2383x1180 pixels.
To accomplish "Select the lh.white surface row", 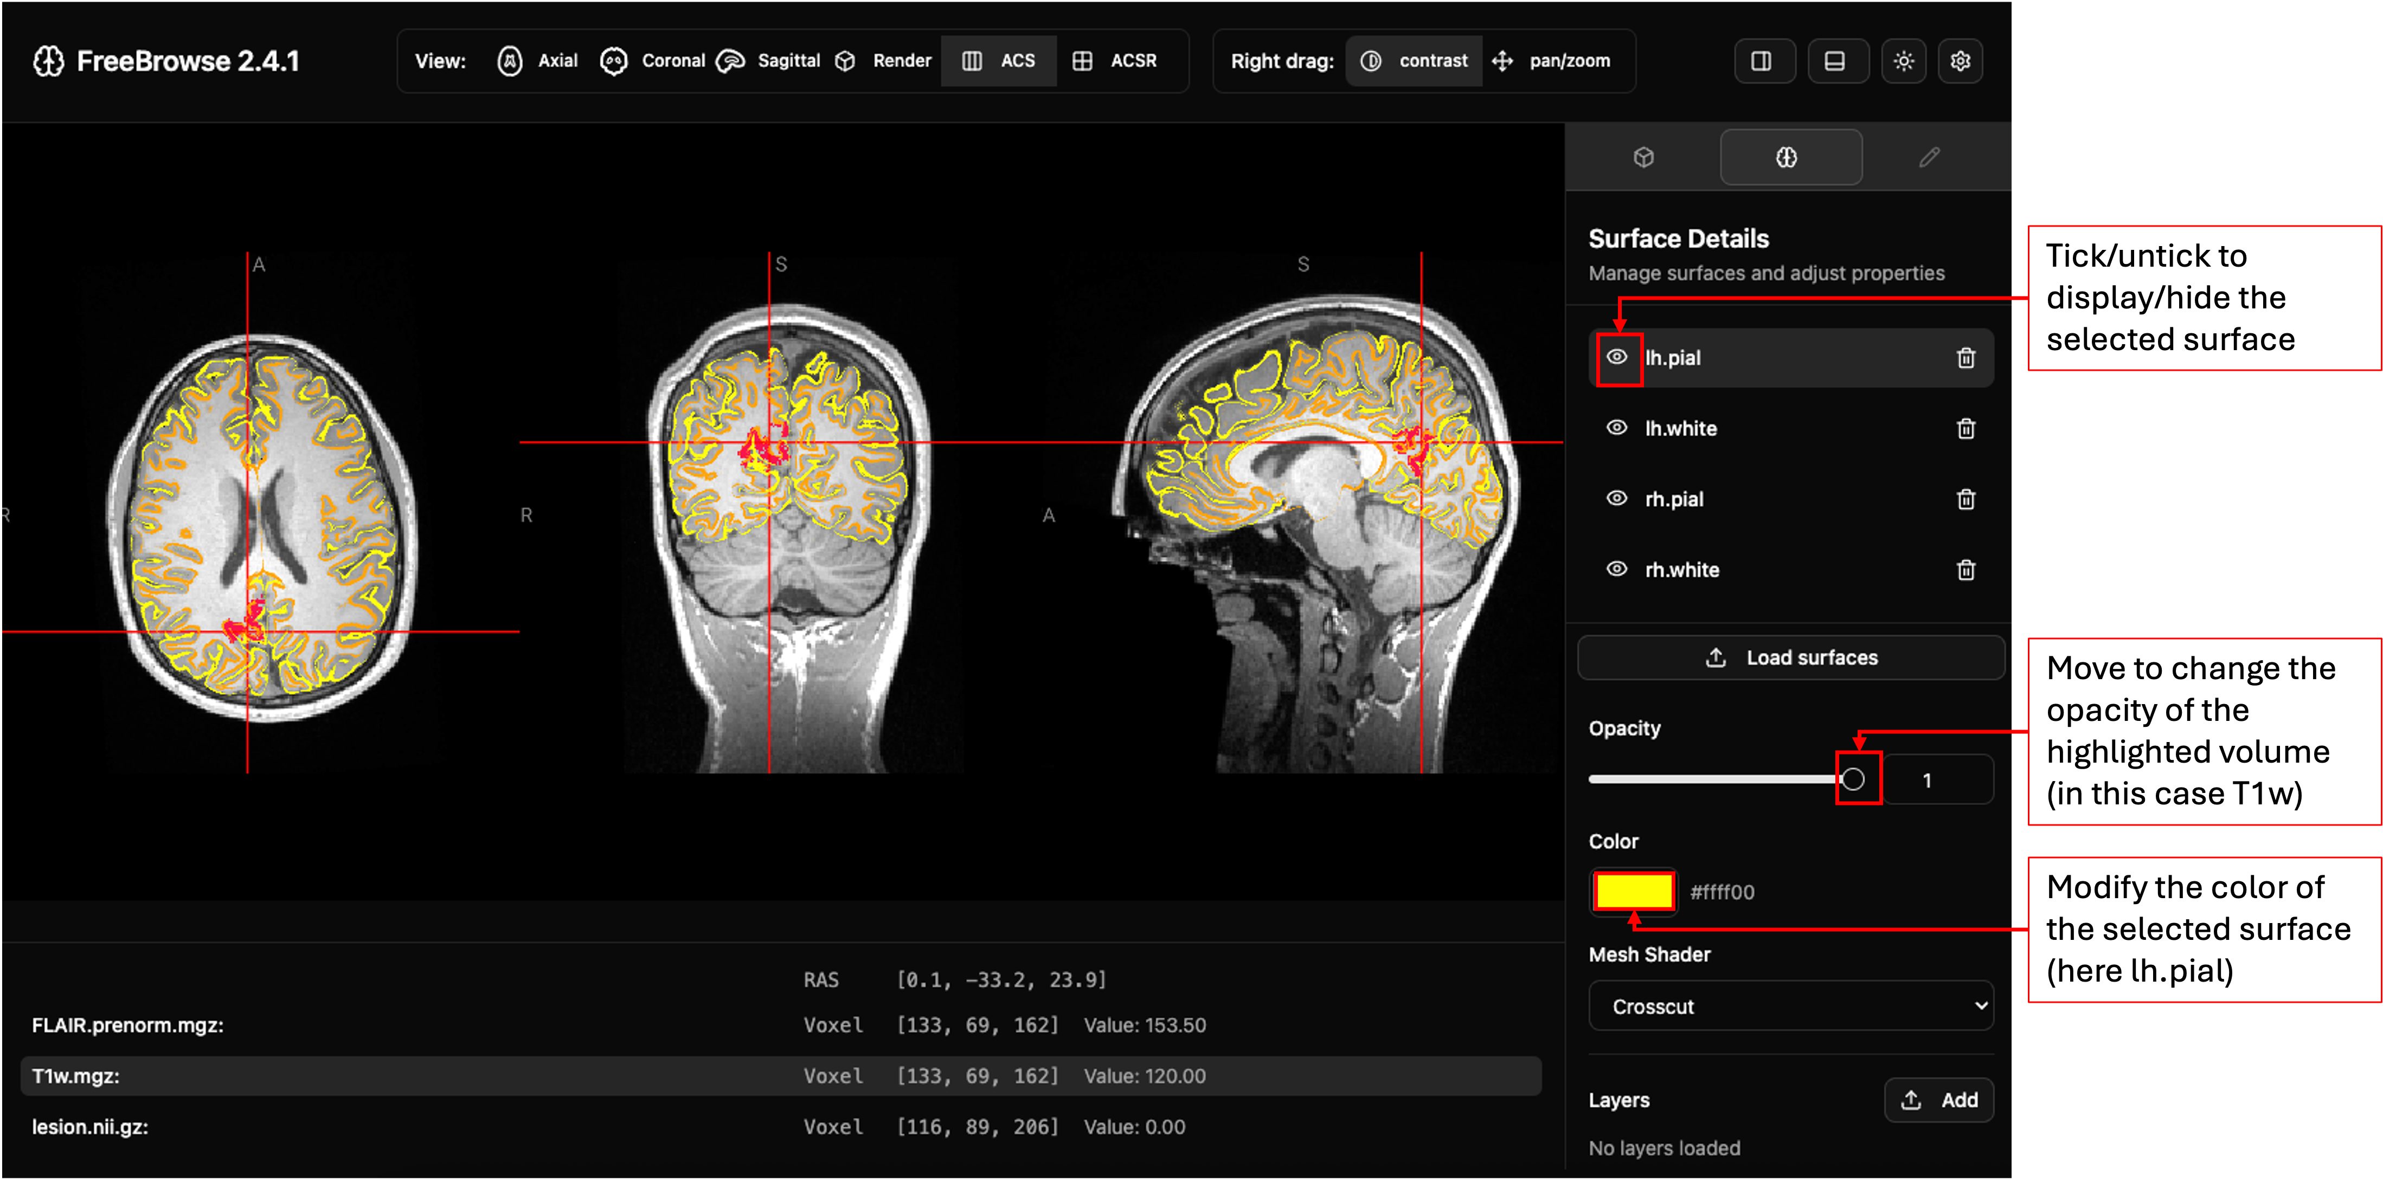I will pyautogui.click(x=1791, y=428).
